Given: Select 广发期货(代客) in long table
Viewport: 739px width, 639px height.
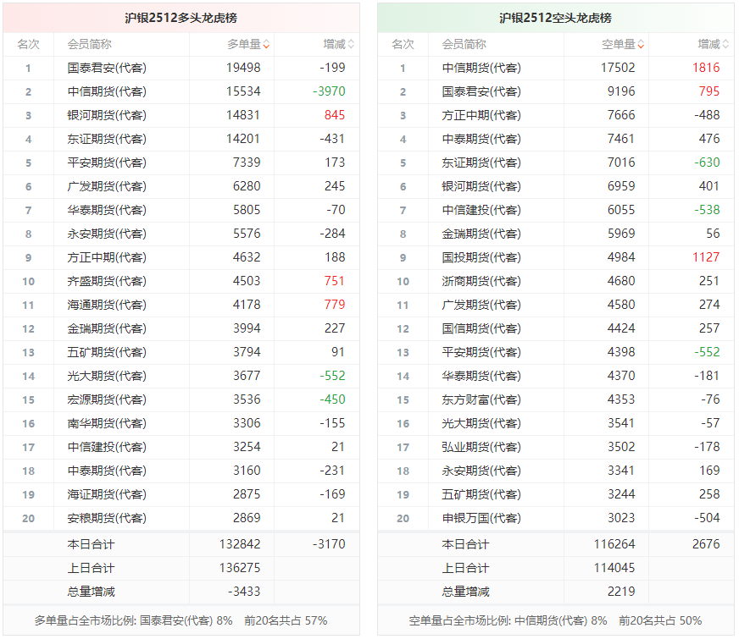Looking at the screenshot, I should pyautogui.click(x=107, y=186).
